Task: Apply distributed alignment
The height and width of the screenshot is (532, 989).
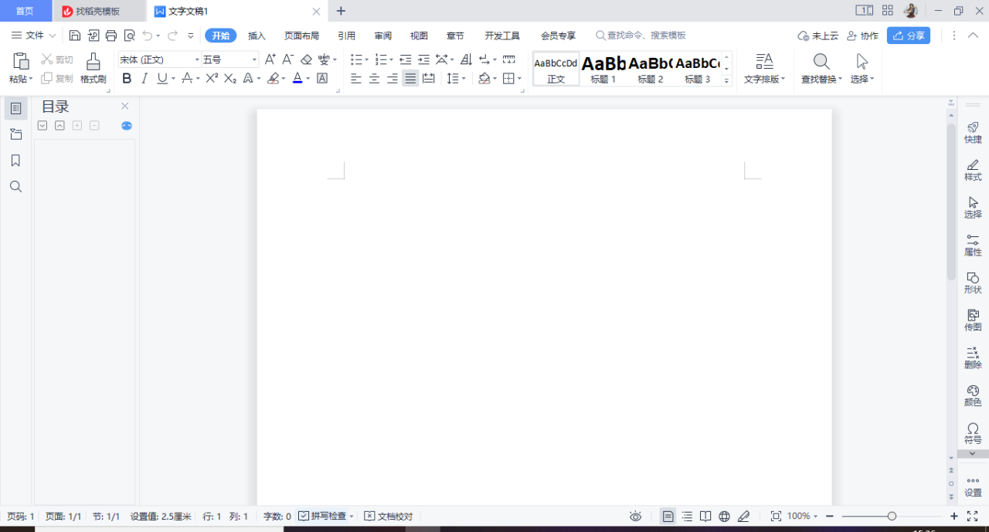Action: 429,79
